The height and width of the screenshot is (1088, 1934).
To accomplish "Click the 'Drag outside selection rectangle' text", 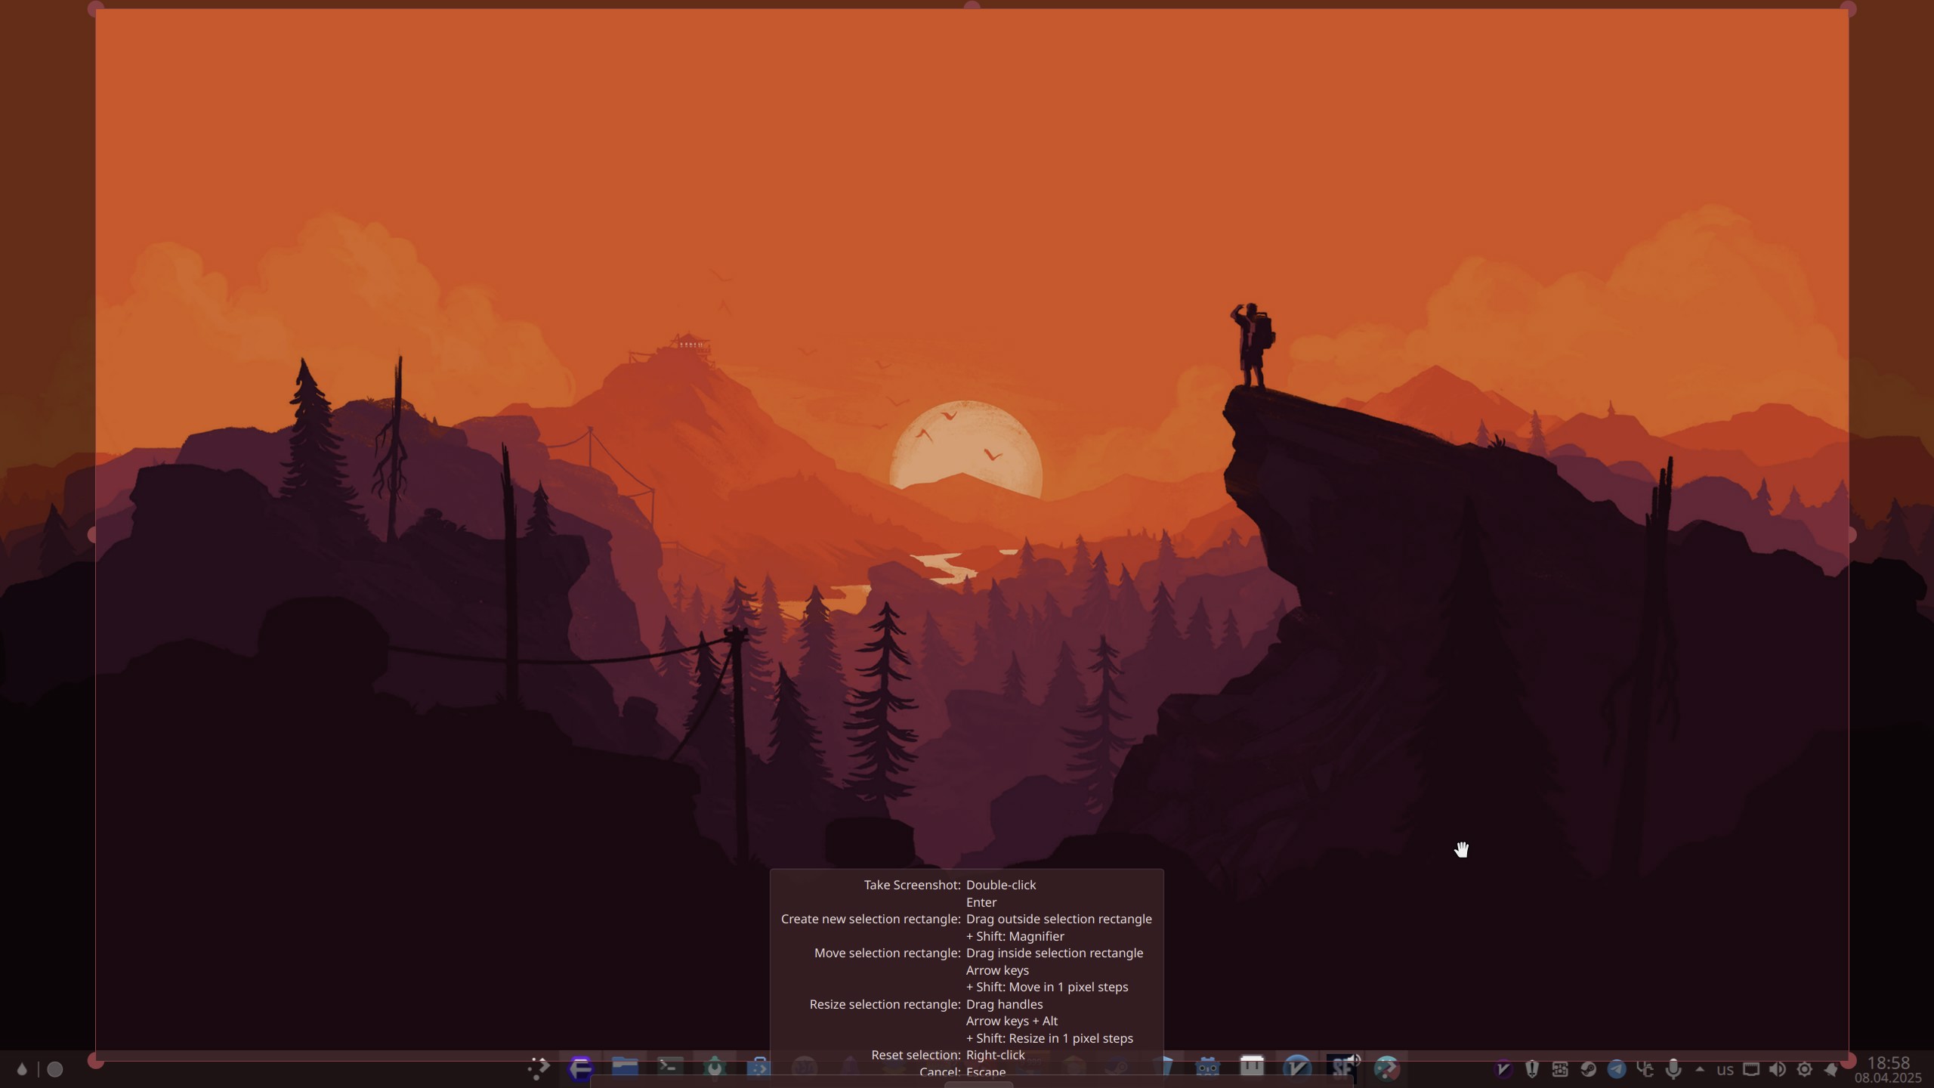I will (x=1059, y=919).
